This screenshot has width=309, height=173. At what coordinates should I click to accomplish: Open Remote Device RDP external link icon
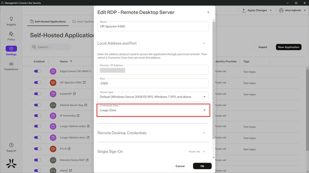pos(87,160)
